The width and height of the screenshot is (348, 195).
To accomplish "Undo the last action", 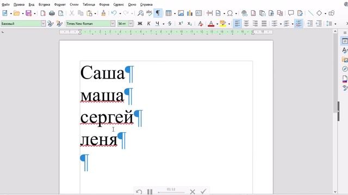I will click(114, 13).
